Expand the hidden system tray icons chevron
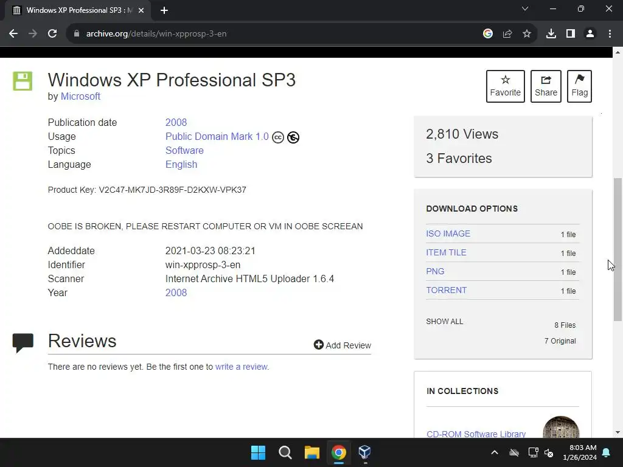623x467 pixels. pyautogui.click(x=495, y=452)
